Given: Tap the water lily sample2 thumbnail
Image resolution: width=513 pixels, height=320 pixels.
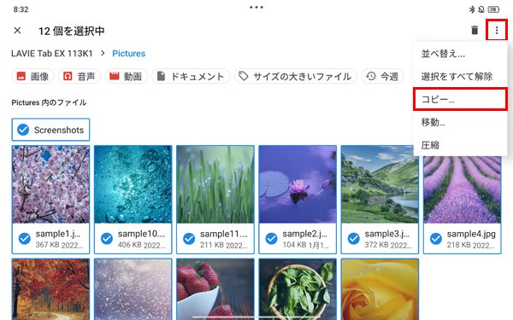Looking at the screenshot, I should pos(298,184).
